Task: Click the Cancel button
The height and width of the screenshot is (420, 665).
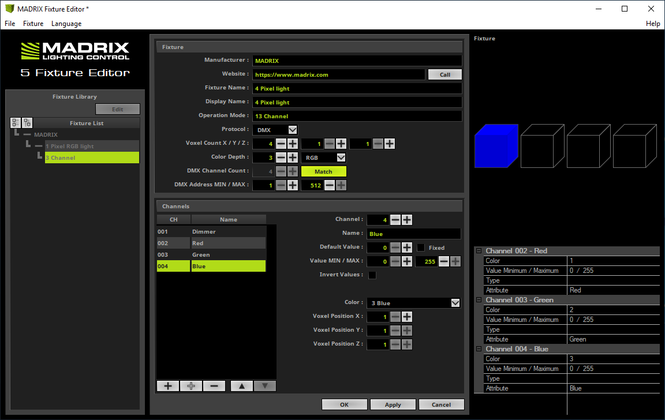Action: pos(441,405)
